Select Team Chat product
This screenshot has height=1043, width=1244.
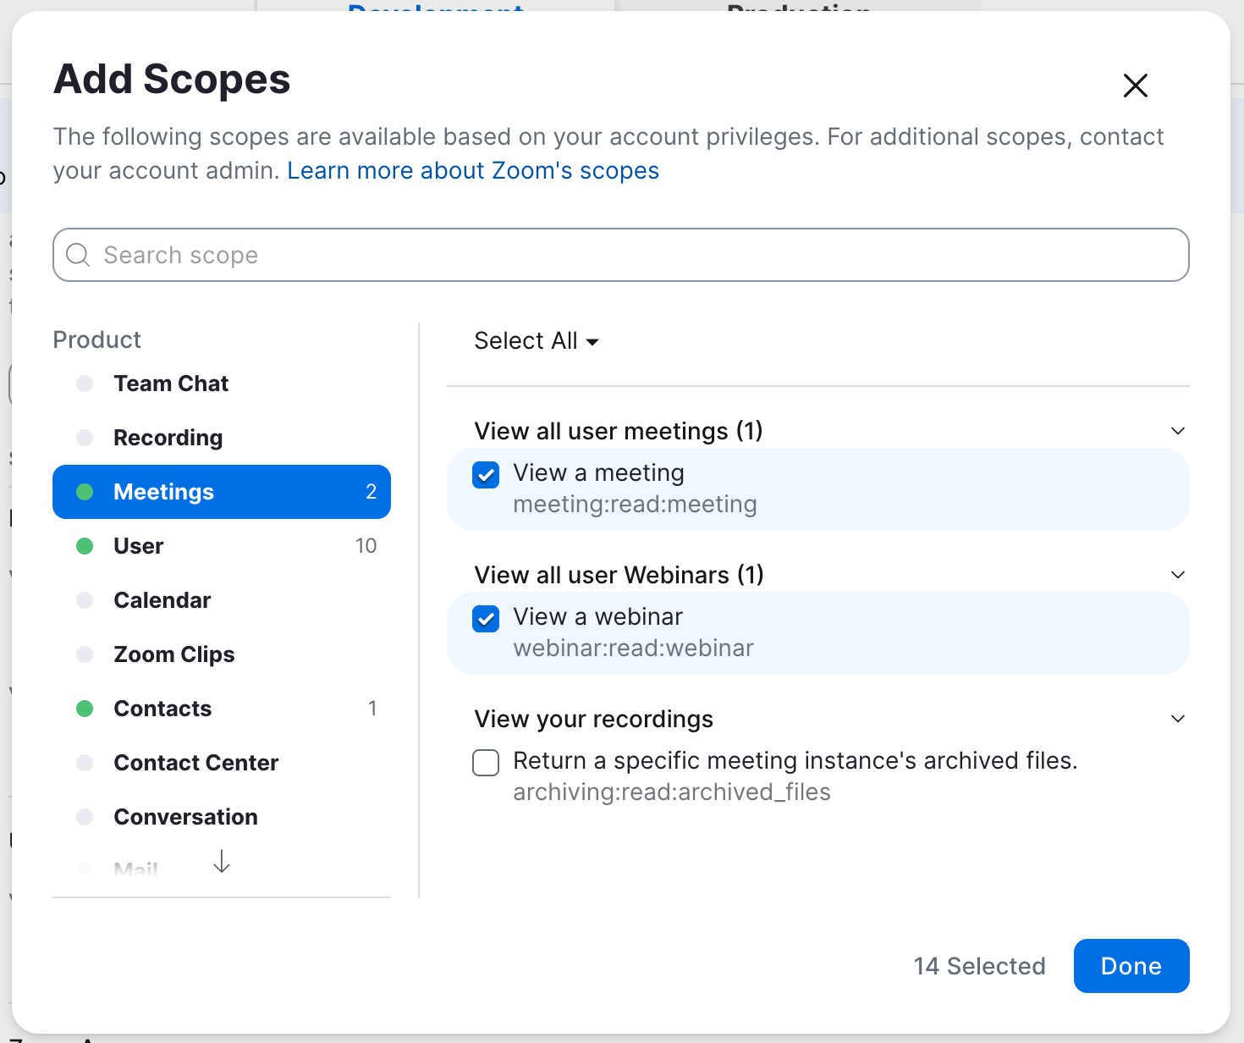(x=222, y=384)
